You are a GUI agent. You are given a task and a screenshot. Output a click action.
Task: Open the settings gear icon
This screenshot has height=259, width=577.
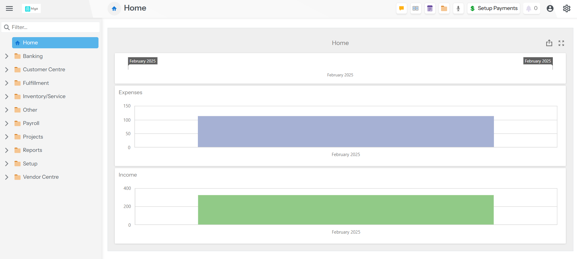pyautogui.click(x=567, y=8)
